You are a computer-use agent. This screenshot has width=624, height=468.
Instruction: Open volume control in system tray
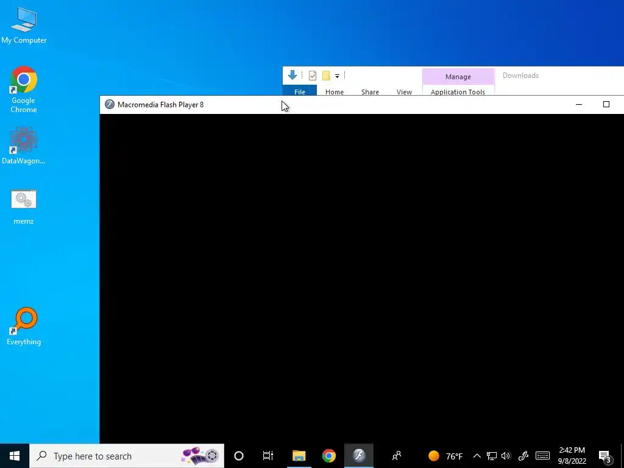click(x=506, y=456)
